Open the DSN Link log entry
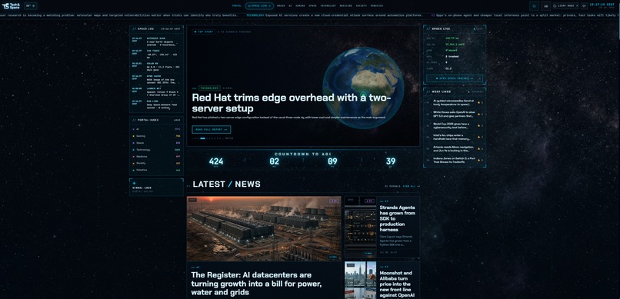 point(157,105)
